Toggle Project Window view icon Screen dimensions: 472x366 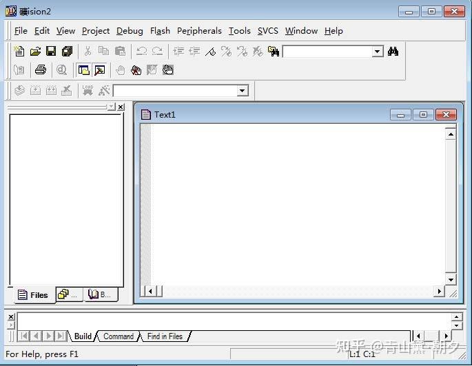(x=83, y=70)
